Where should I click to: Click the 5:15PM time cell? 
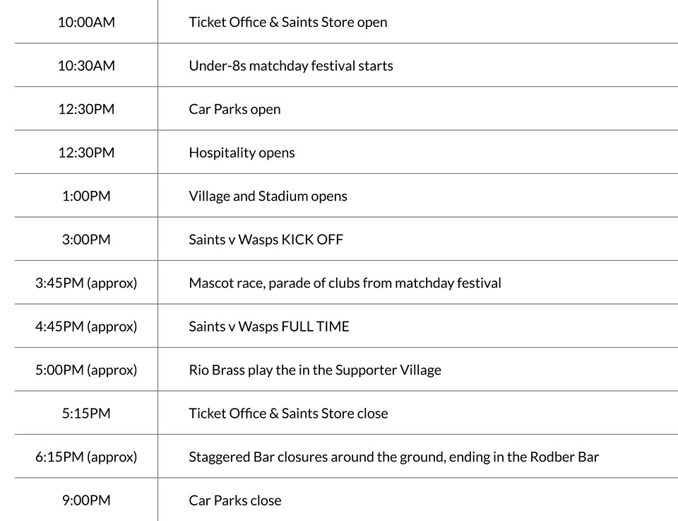(x=86, y=414)
